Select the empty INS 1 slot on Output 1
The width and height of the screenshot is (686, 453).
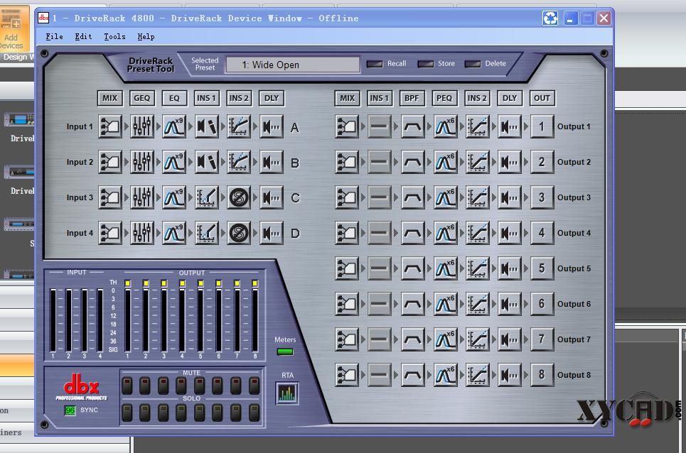click(380, 126)
